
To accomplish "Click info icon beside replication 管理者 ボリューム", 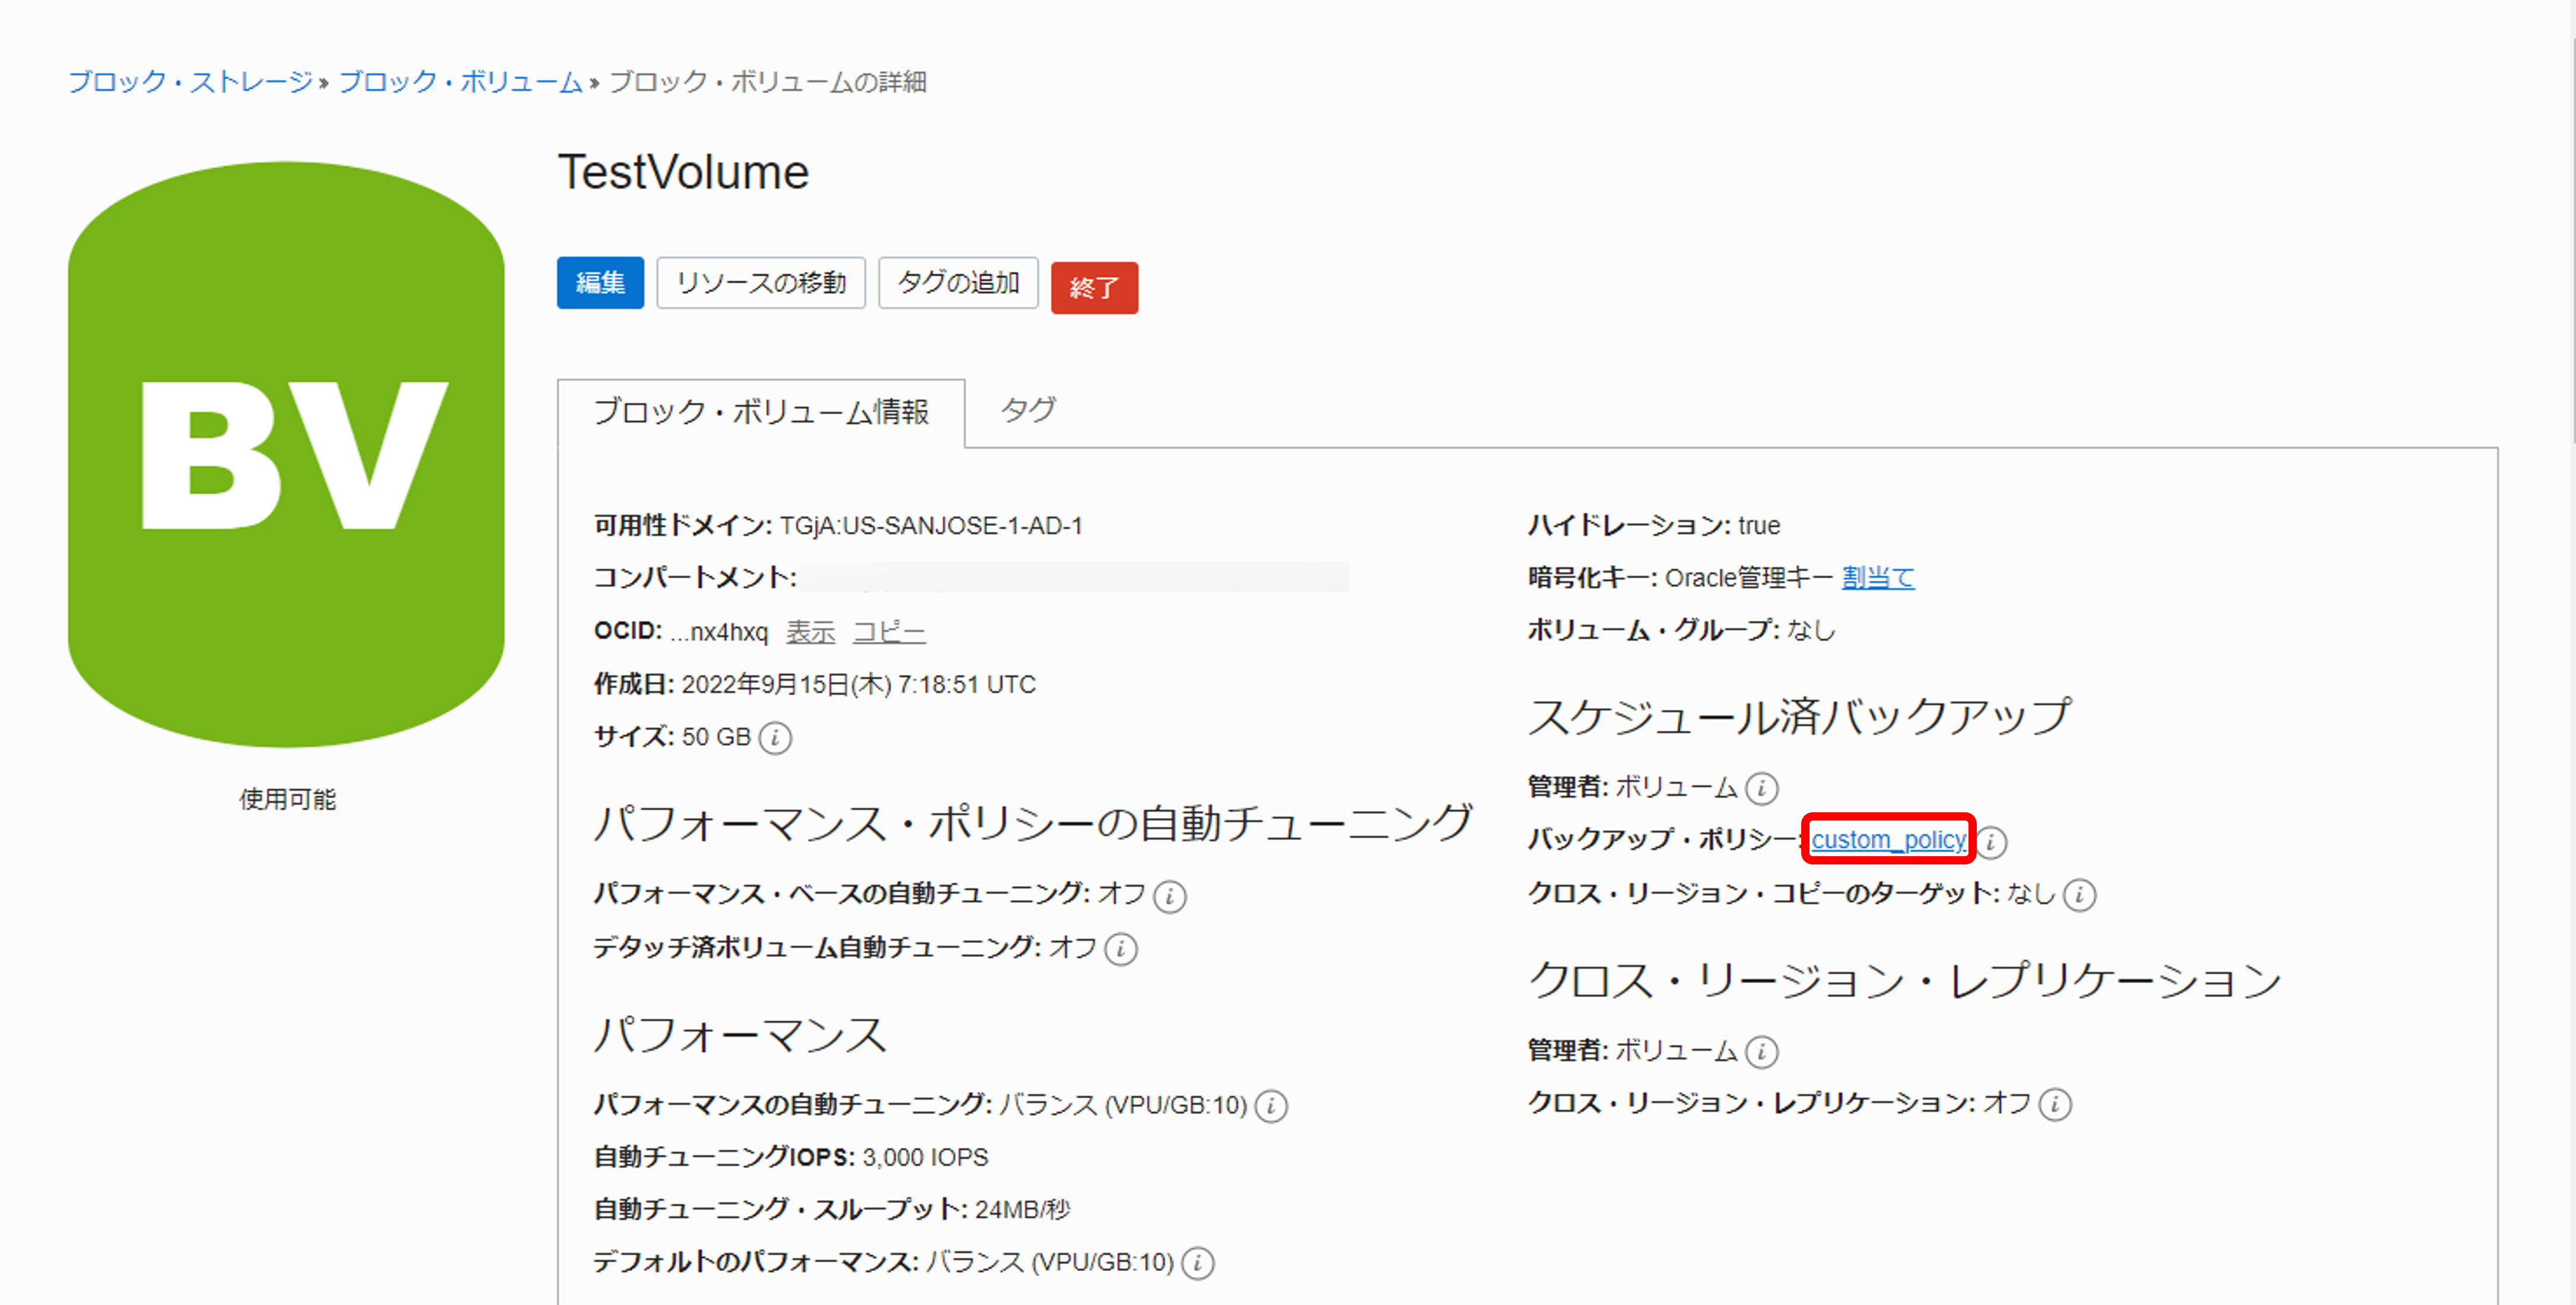I will [1761, 1051].
